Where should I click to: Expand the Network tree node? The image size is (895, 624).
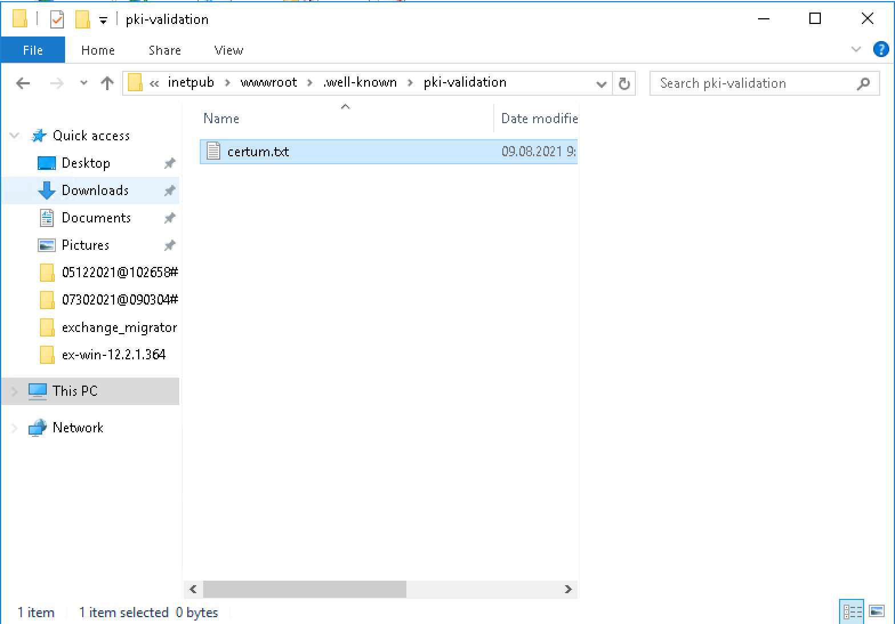click(15, 428)
